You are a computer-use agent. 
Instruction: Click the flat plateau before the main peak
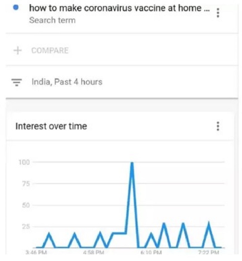click(119, 233)
